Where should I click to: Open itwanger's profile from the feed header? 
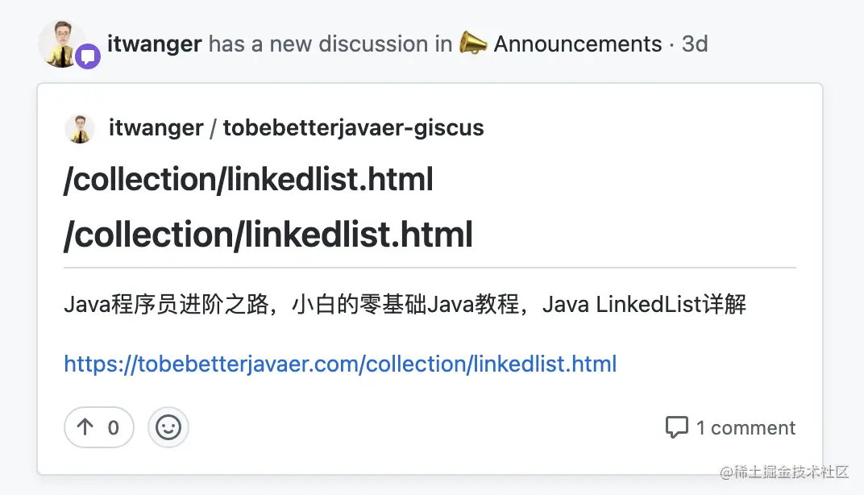pyautogui.click(x=154, y=44)
